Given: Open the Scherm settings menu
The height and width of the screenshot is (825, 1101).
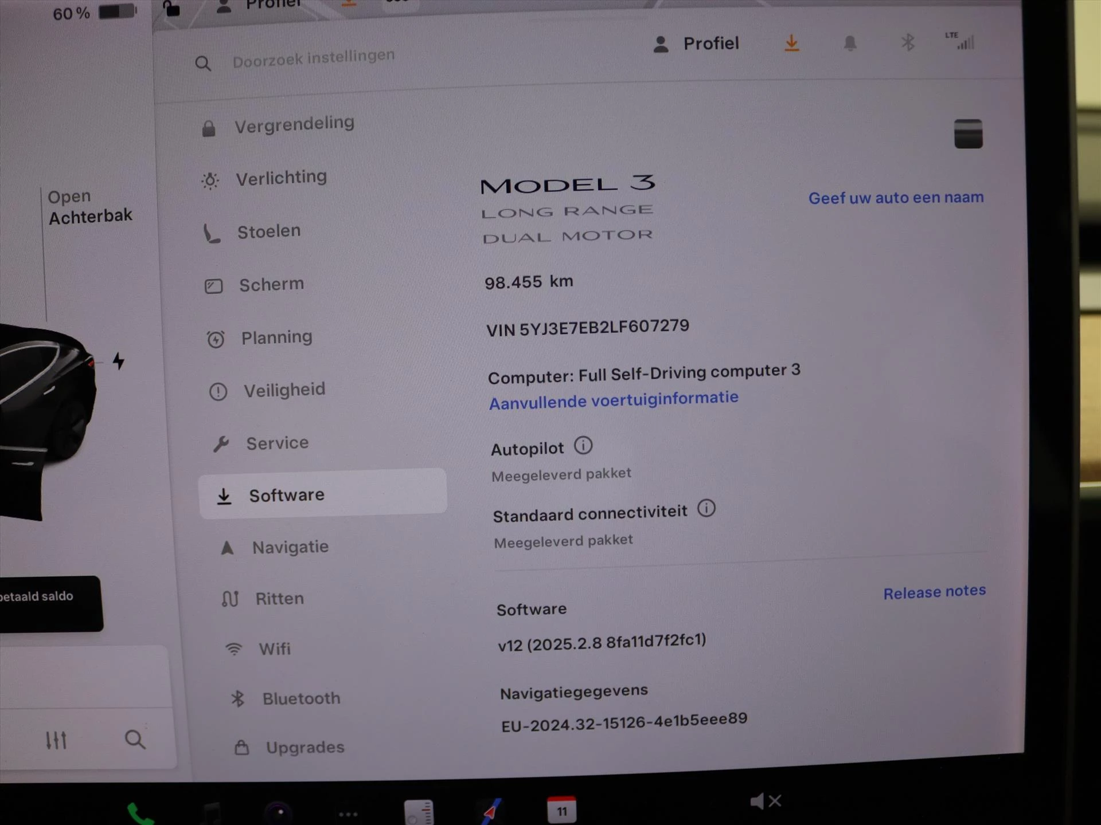Looking at the screenshot, I should click(x=255, y=285).
